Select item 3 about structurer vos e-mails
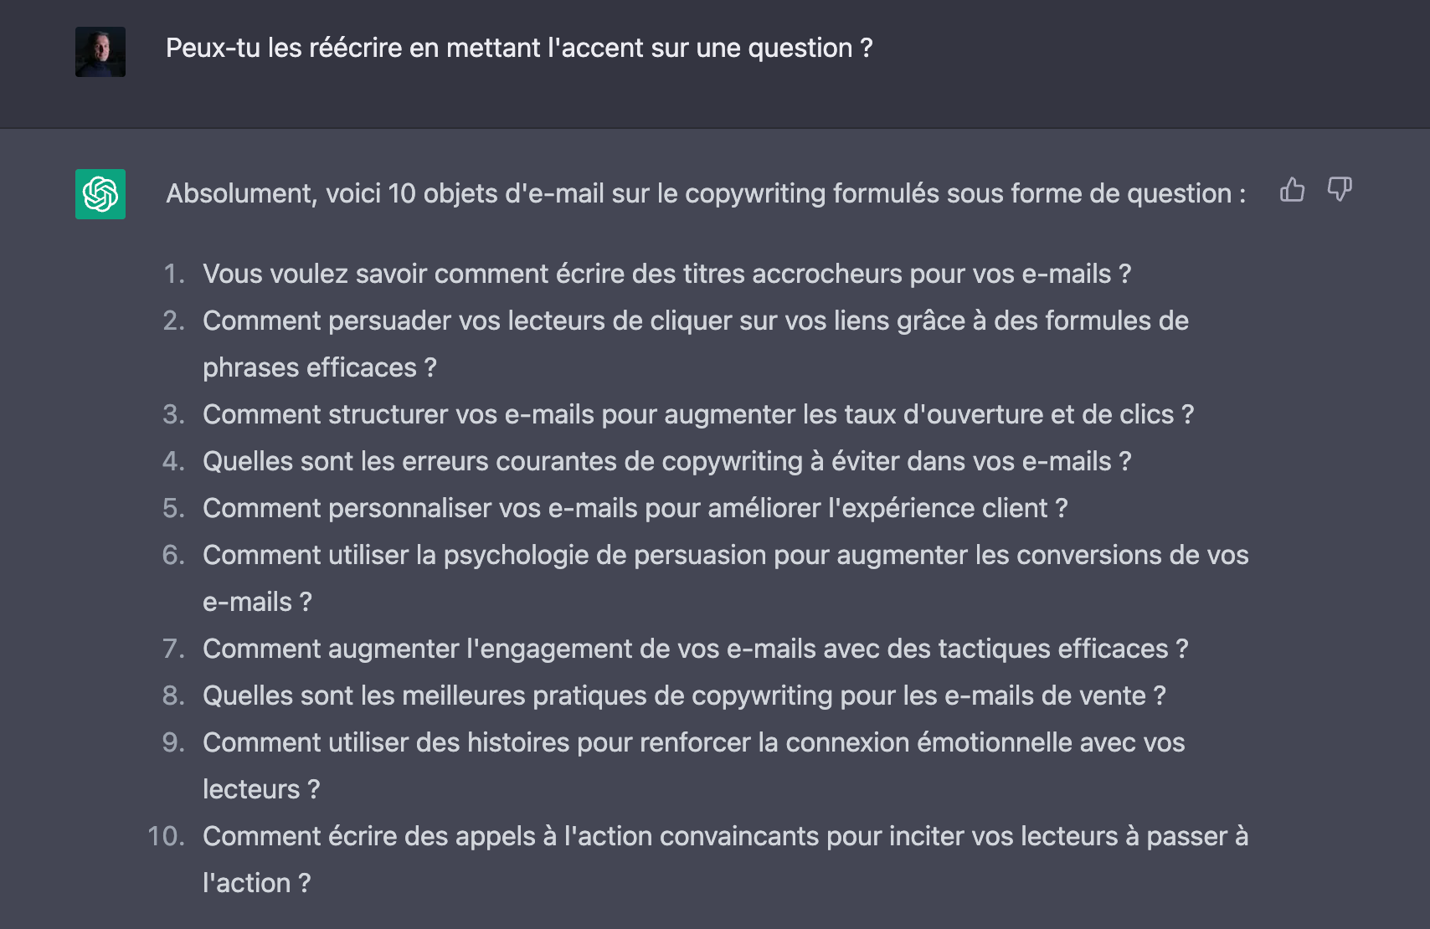This screenshot has height=929, width=1430. click(x=698, y=413)
